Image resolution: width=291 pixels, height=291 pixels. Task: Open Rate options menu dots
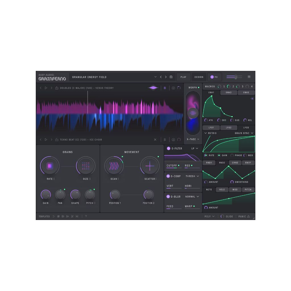click(54, 179)
